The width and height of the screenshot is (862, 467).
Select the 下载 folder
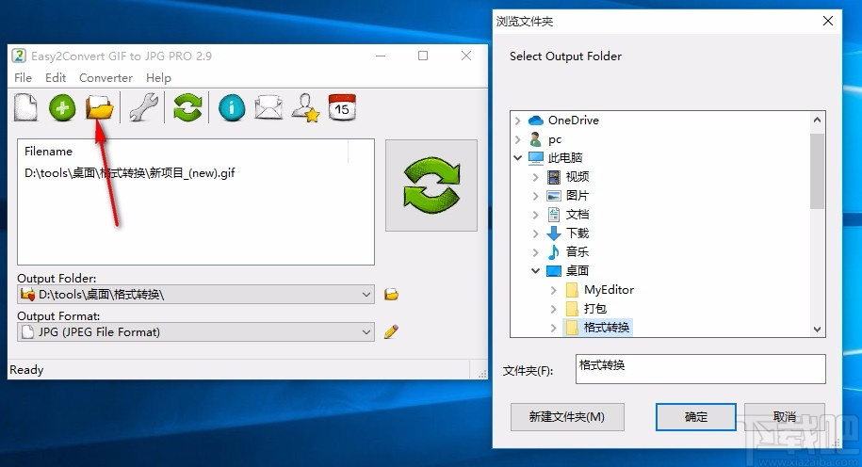coord(577,233)
